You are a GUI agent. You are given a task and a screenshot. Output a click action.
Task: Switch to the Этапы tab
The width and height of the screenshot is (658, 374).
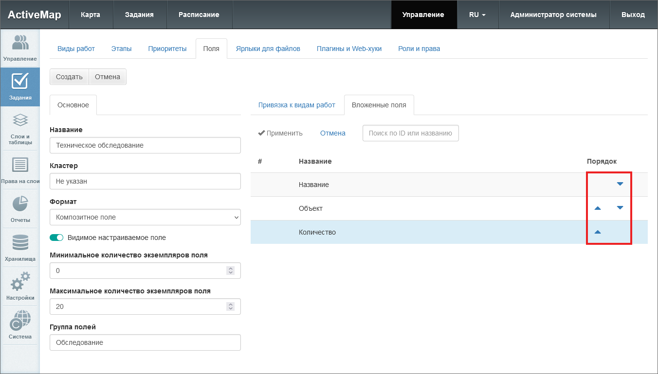pyautogui.click(x=121, y=49)
